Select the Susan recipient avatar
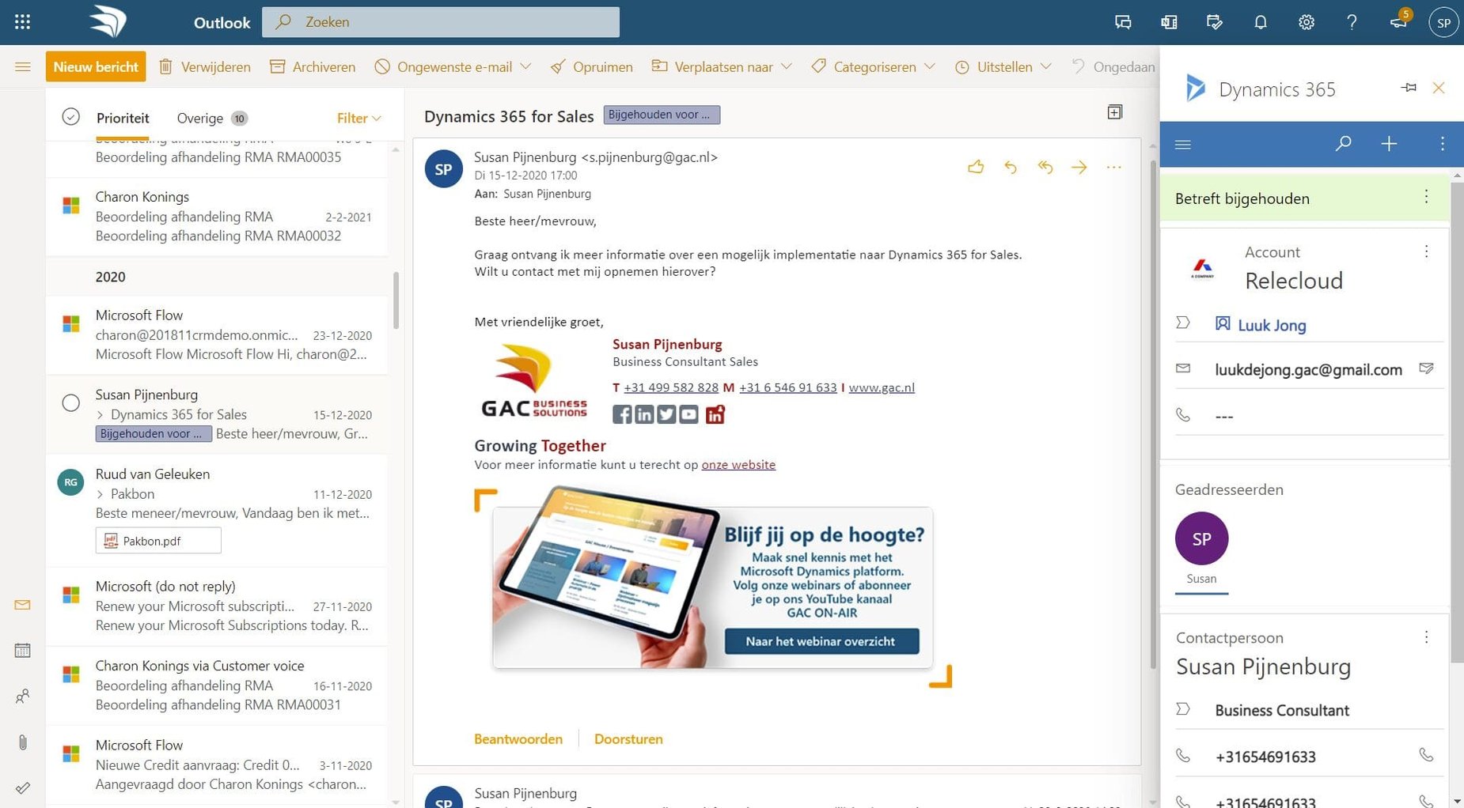 point(1201,538)
